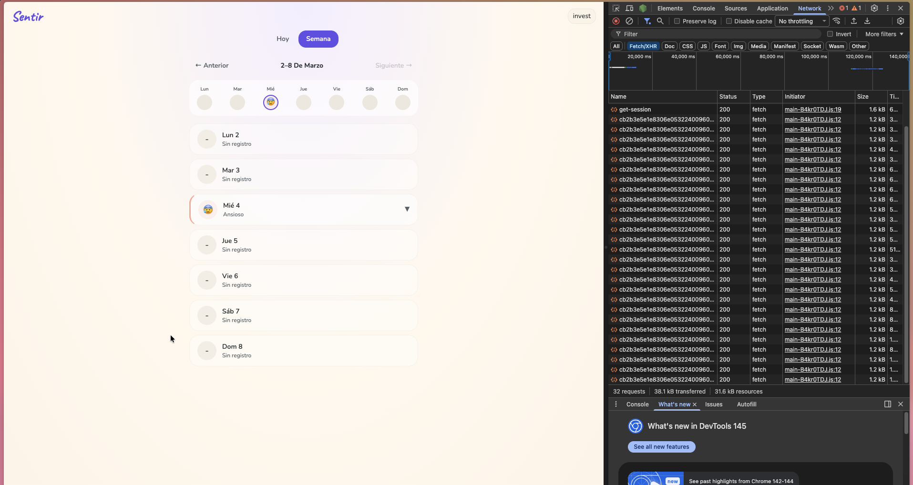
Task: Activate the element inspector picker icon
Action: point(616,8)
